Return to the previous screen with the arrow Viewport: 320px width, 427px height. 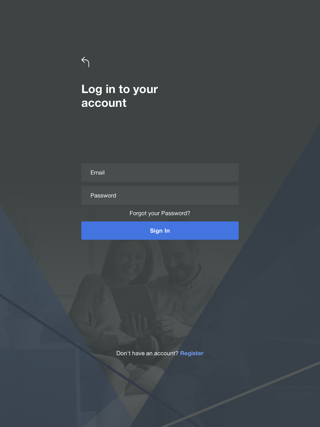point(85,62)
